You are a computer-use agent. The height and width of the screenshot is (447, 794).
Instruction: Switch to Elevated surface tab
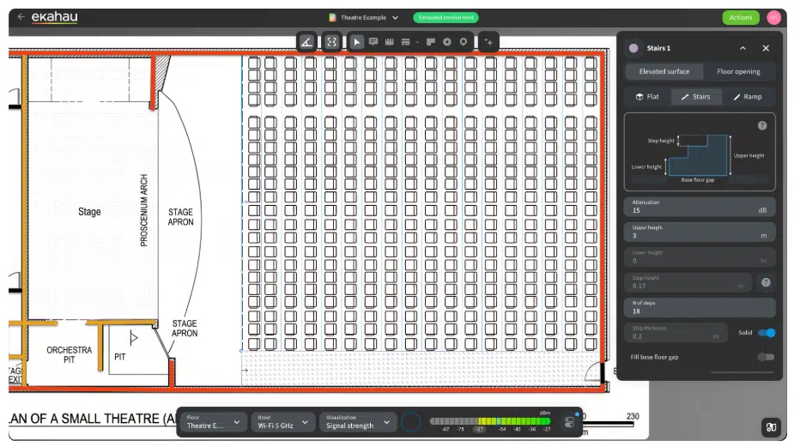click(664, 71)
